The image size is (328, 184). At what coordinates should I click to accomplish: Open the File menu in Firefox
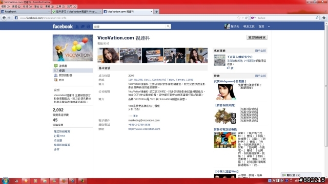click(x=5, y=7)
